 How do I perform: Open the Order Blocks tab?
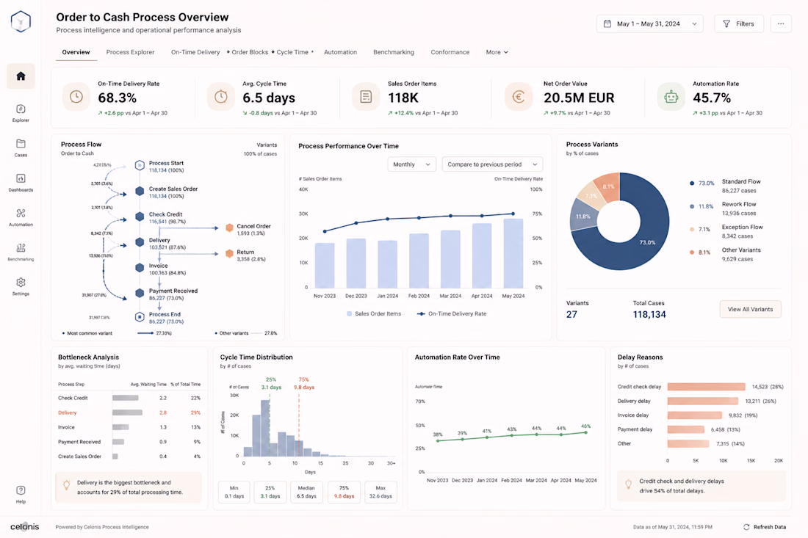[x=250, y=52]
